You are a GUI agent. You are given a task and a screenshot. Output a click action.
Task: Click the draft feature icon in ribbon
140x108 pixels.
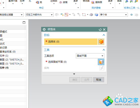tap(60, 3)
